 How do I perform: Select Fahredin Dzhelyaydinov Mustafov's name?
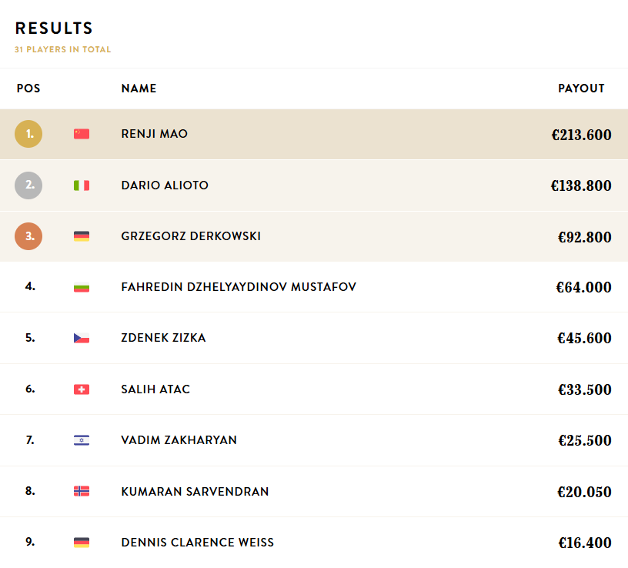pos(239,287)
